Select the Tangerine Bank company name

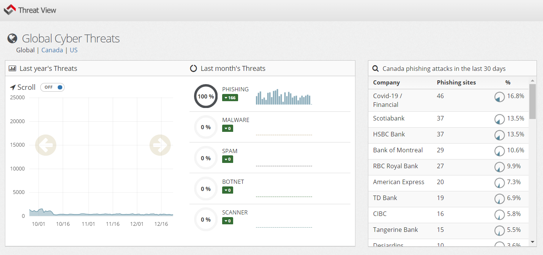coord(396,230)
